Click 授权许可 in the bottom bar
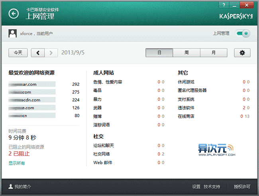The width and height of the screenshot is (259, 196). [242, 186]
